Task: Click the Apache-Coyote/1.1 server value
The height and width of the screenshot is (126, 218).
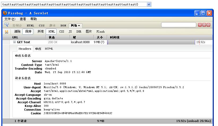Action: coord(58,61)
